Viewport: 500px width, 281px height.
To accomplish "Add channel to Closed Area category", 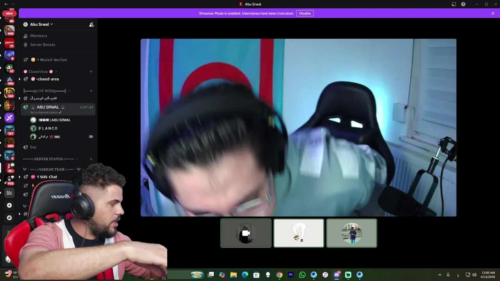I will [91, 71].
